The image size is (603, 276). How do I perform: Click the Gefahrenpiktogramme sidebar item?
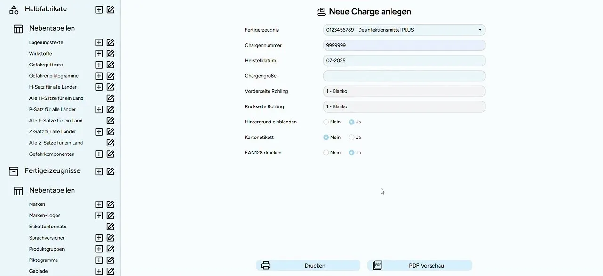pyautogui.click(x=54, y=76)
